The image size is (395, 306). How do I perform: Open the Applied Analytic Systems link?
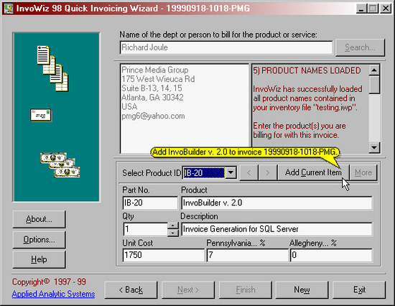[x=53, y=294]
